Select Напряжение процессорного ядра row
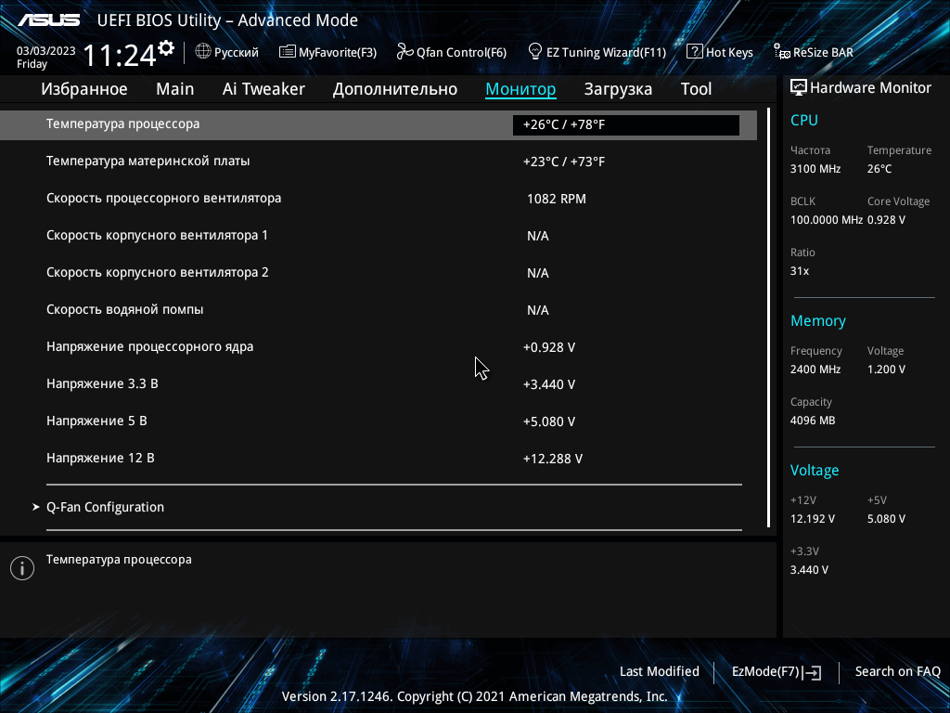 pyautogui.click(x=379, y=347)
